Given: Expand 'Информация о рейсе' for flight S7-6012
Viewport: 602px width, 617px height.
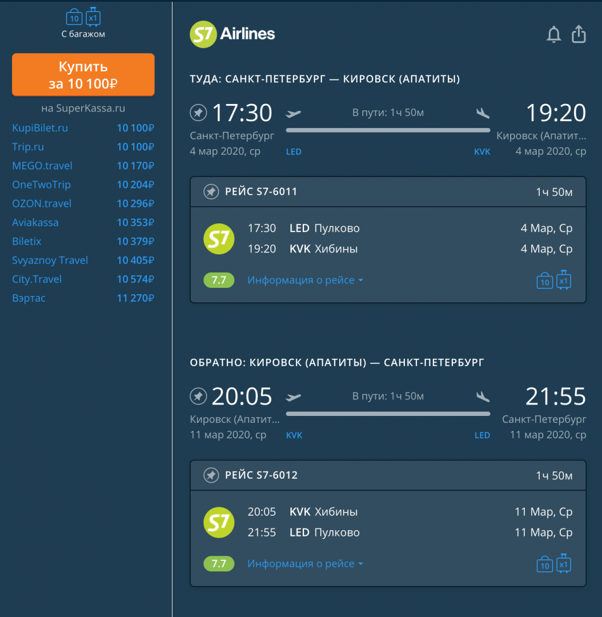Looking at the screenshot, I should click(x=305, y=564).
